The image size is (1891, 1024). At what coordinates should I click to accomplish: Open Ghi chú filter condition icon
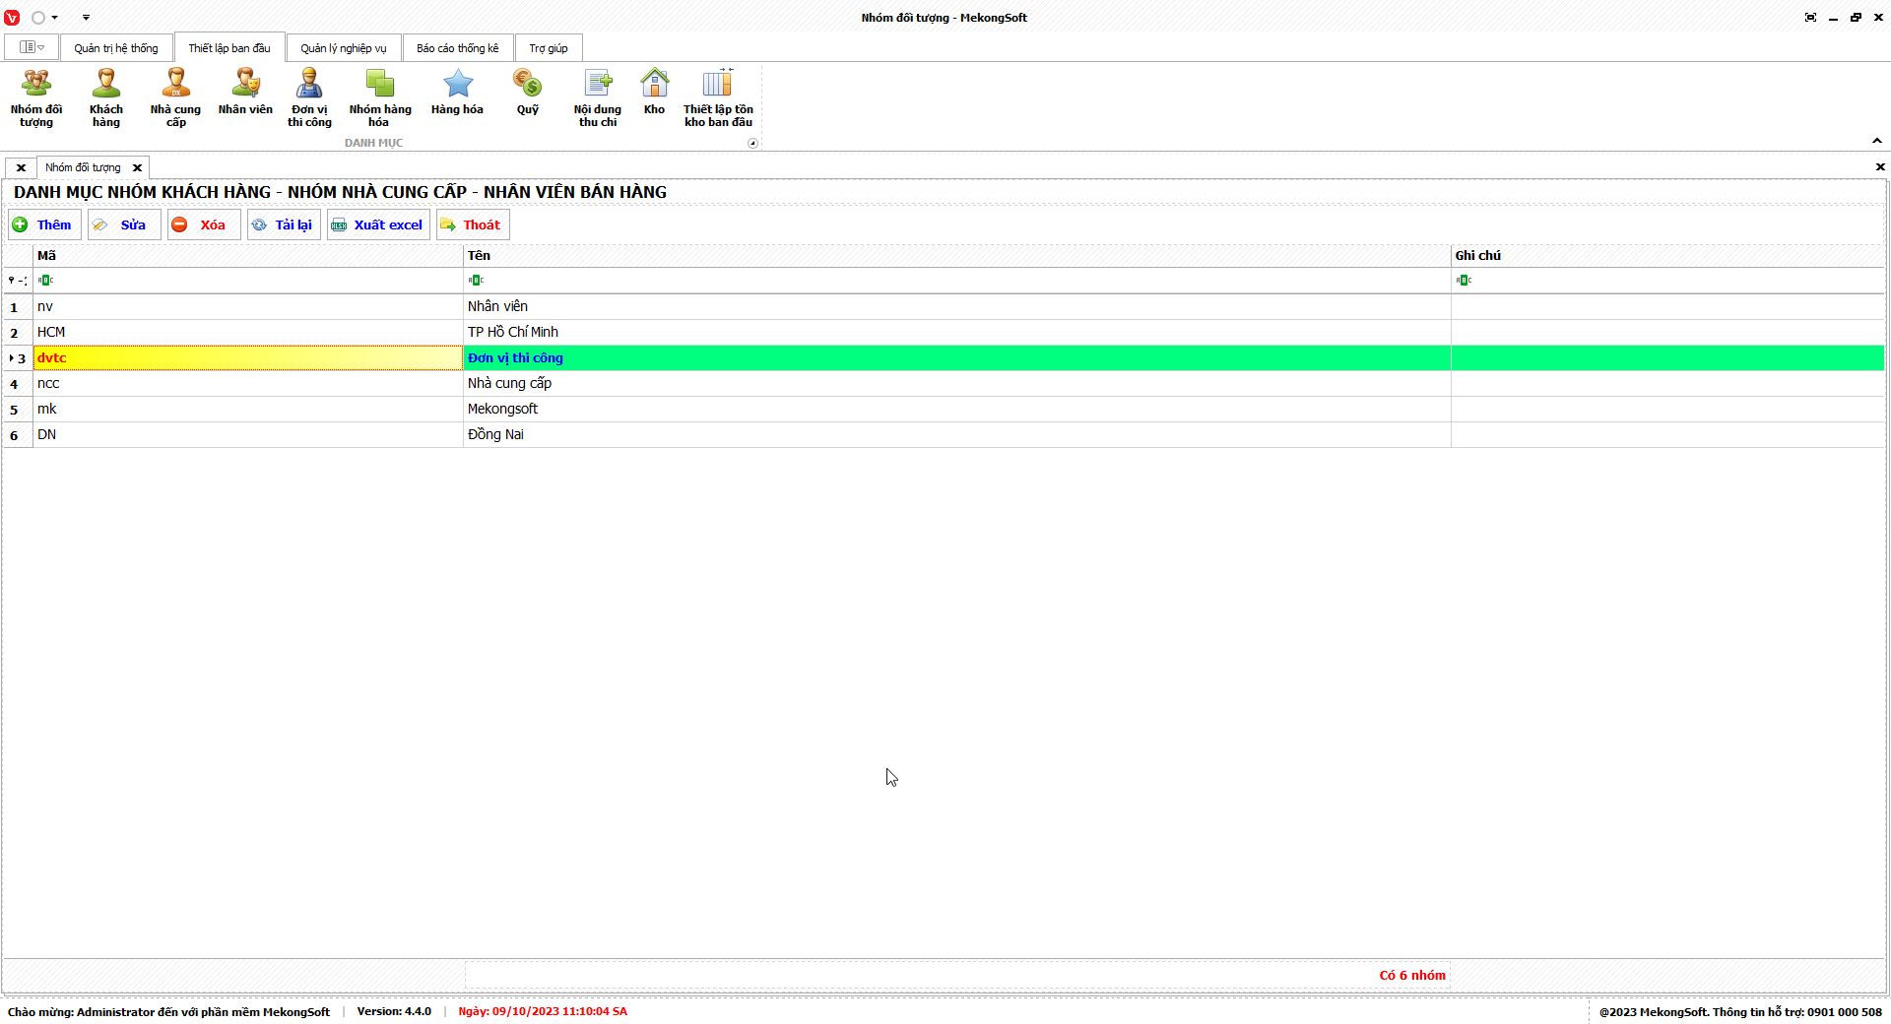[1464, 281]
